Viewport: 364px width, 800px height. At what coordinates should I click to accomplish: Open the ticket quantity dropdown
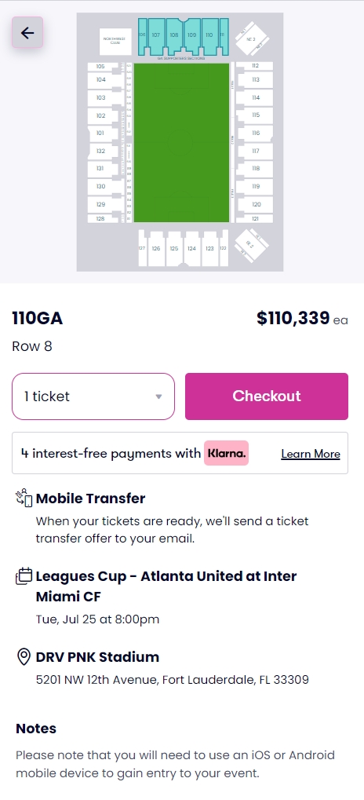pos(93,396)
